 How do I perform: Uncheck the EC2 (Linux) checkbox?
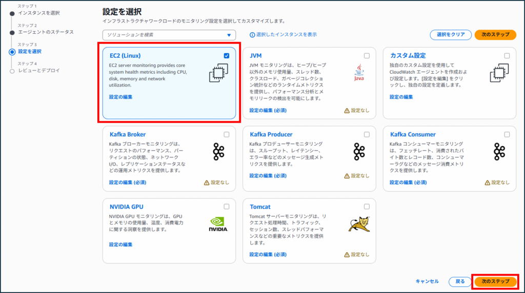click(x=227, y=56)
